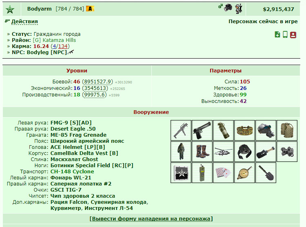Open the star emblem chip case thumbnail
Viewport: 306px width, 227px height.
[x=181, y=173]
